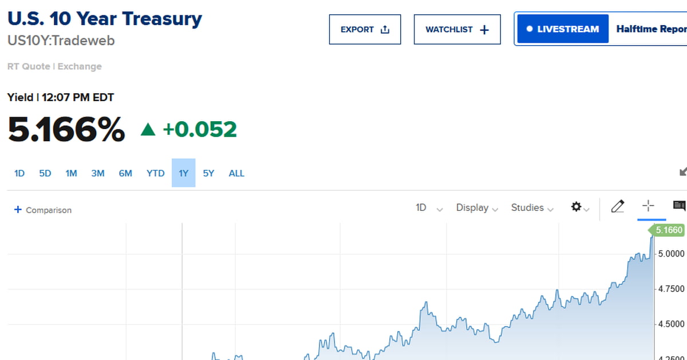Image resolution: width=687 pixels, height=360 pixels.
Task: Expand the 1D interval dropdown
Action: pyautogui.click(x=429, y=208)
